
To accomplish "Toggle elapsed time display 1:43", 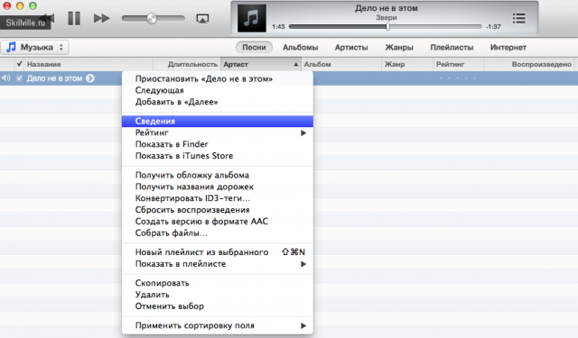I will tap(278, 27).
